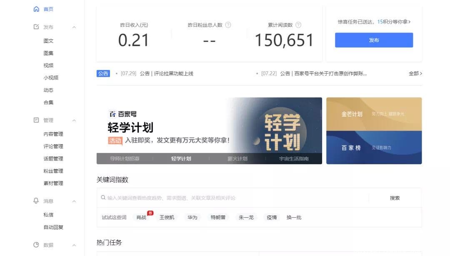Select the 华为 keyword suggestion
Image resolution: width=450 pixels, height=256 pixels.
tap(192, 218)
